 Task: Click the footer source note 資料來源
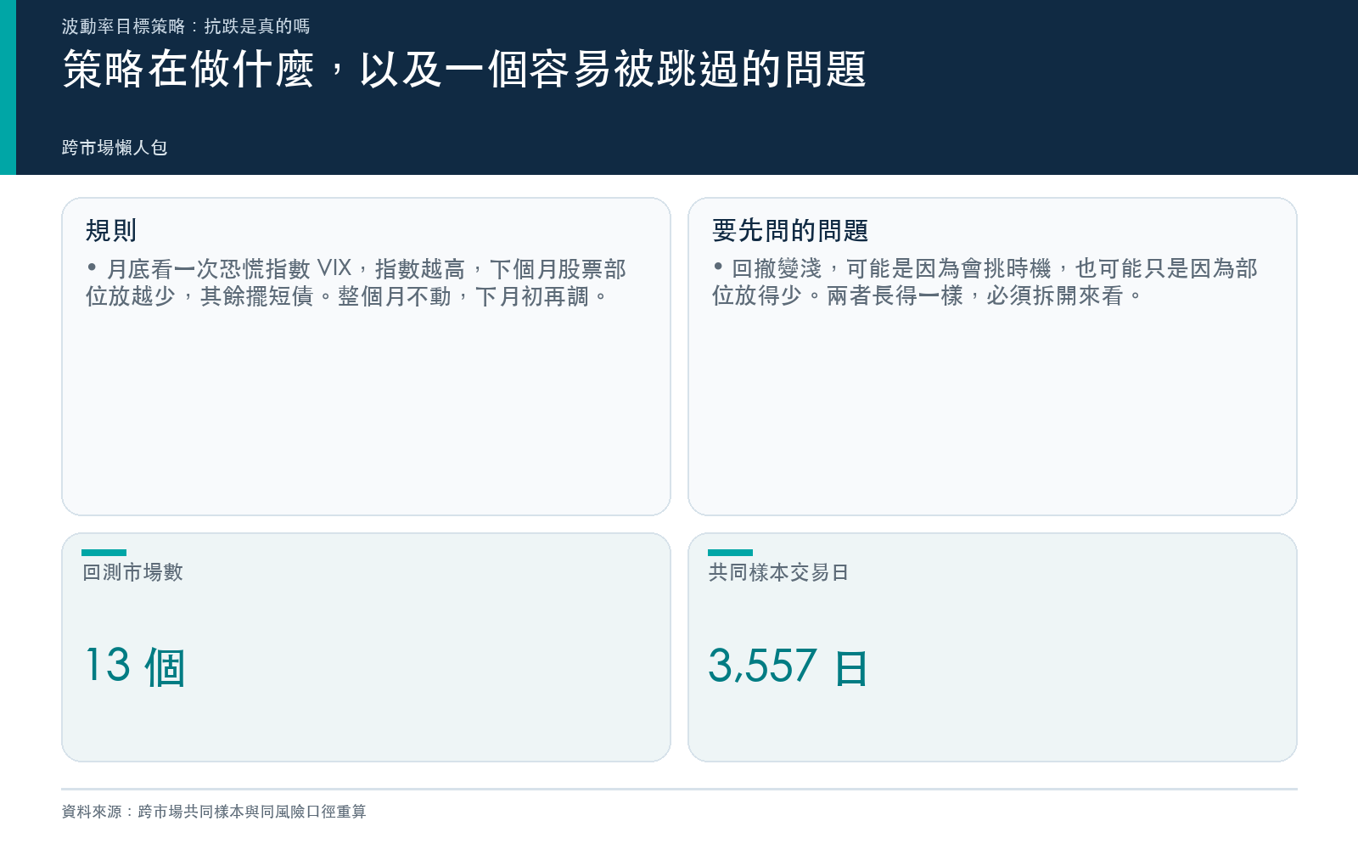coord(214,812)
